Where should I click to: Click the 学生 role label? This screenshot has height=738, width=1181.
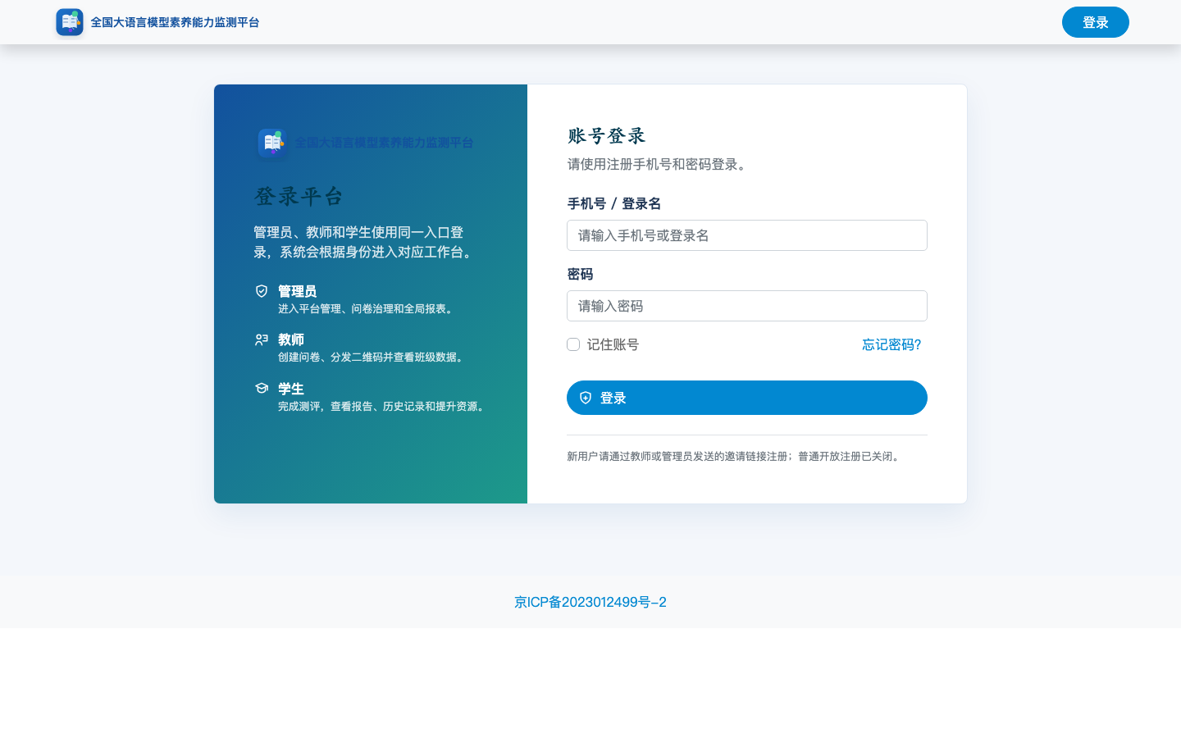(x=291, y=389)
